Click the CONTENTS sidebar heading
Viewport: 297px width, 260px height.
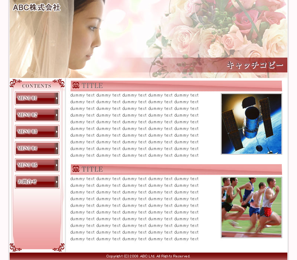37,86
